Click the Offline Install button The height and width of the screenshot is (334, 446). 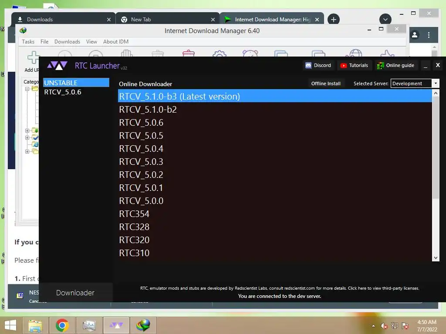tap(326, 83)
